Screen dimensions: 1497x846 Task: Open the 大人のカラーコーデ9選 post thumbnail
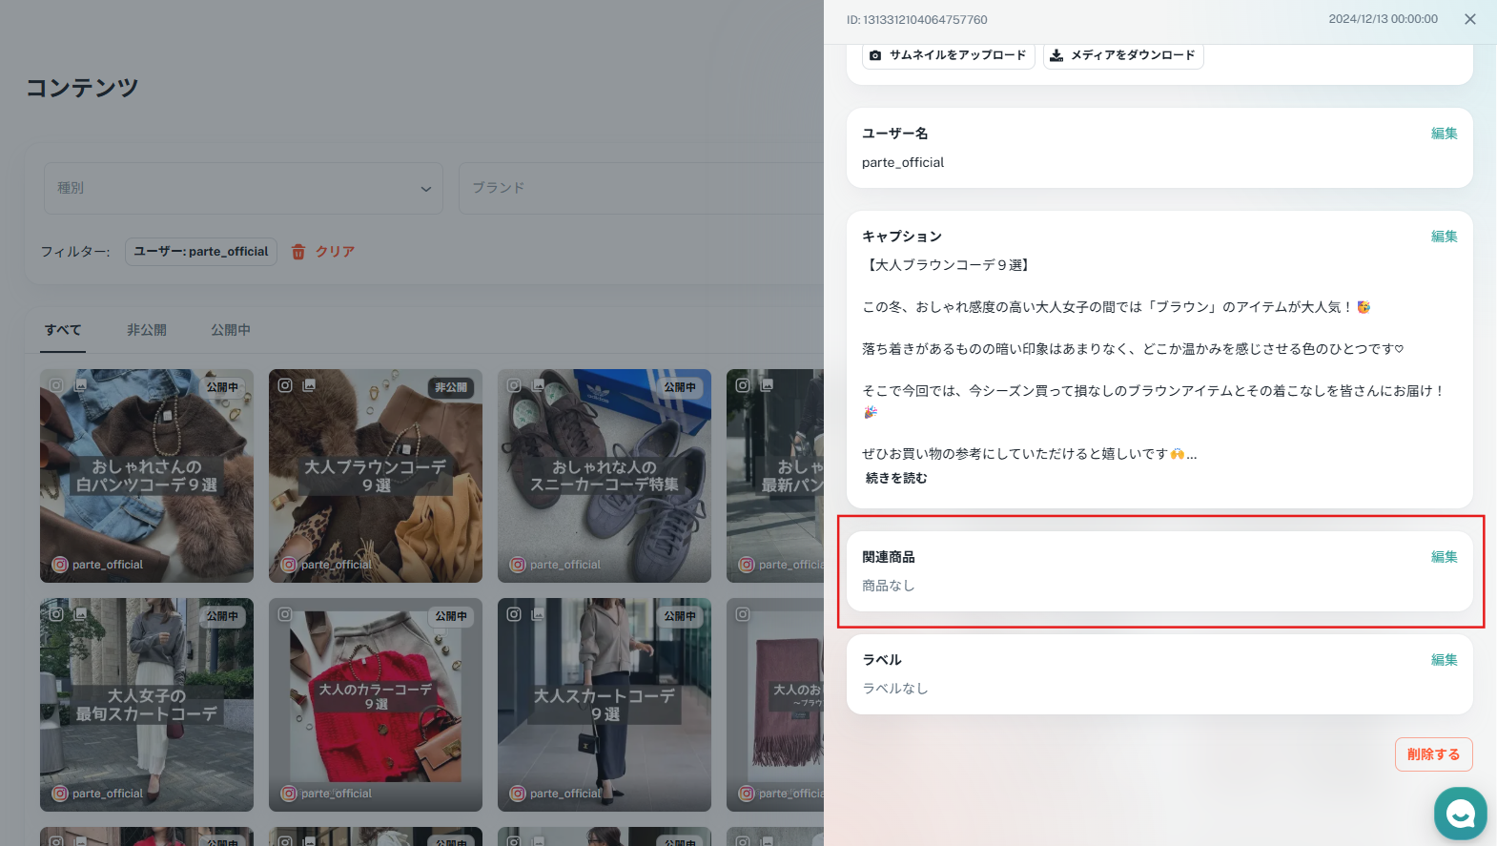[x=376, y=705]
